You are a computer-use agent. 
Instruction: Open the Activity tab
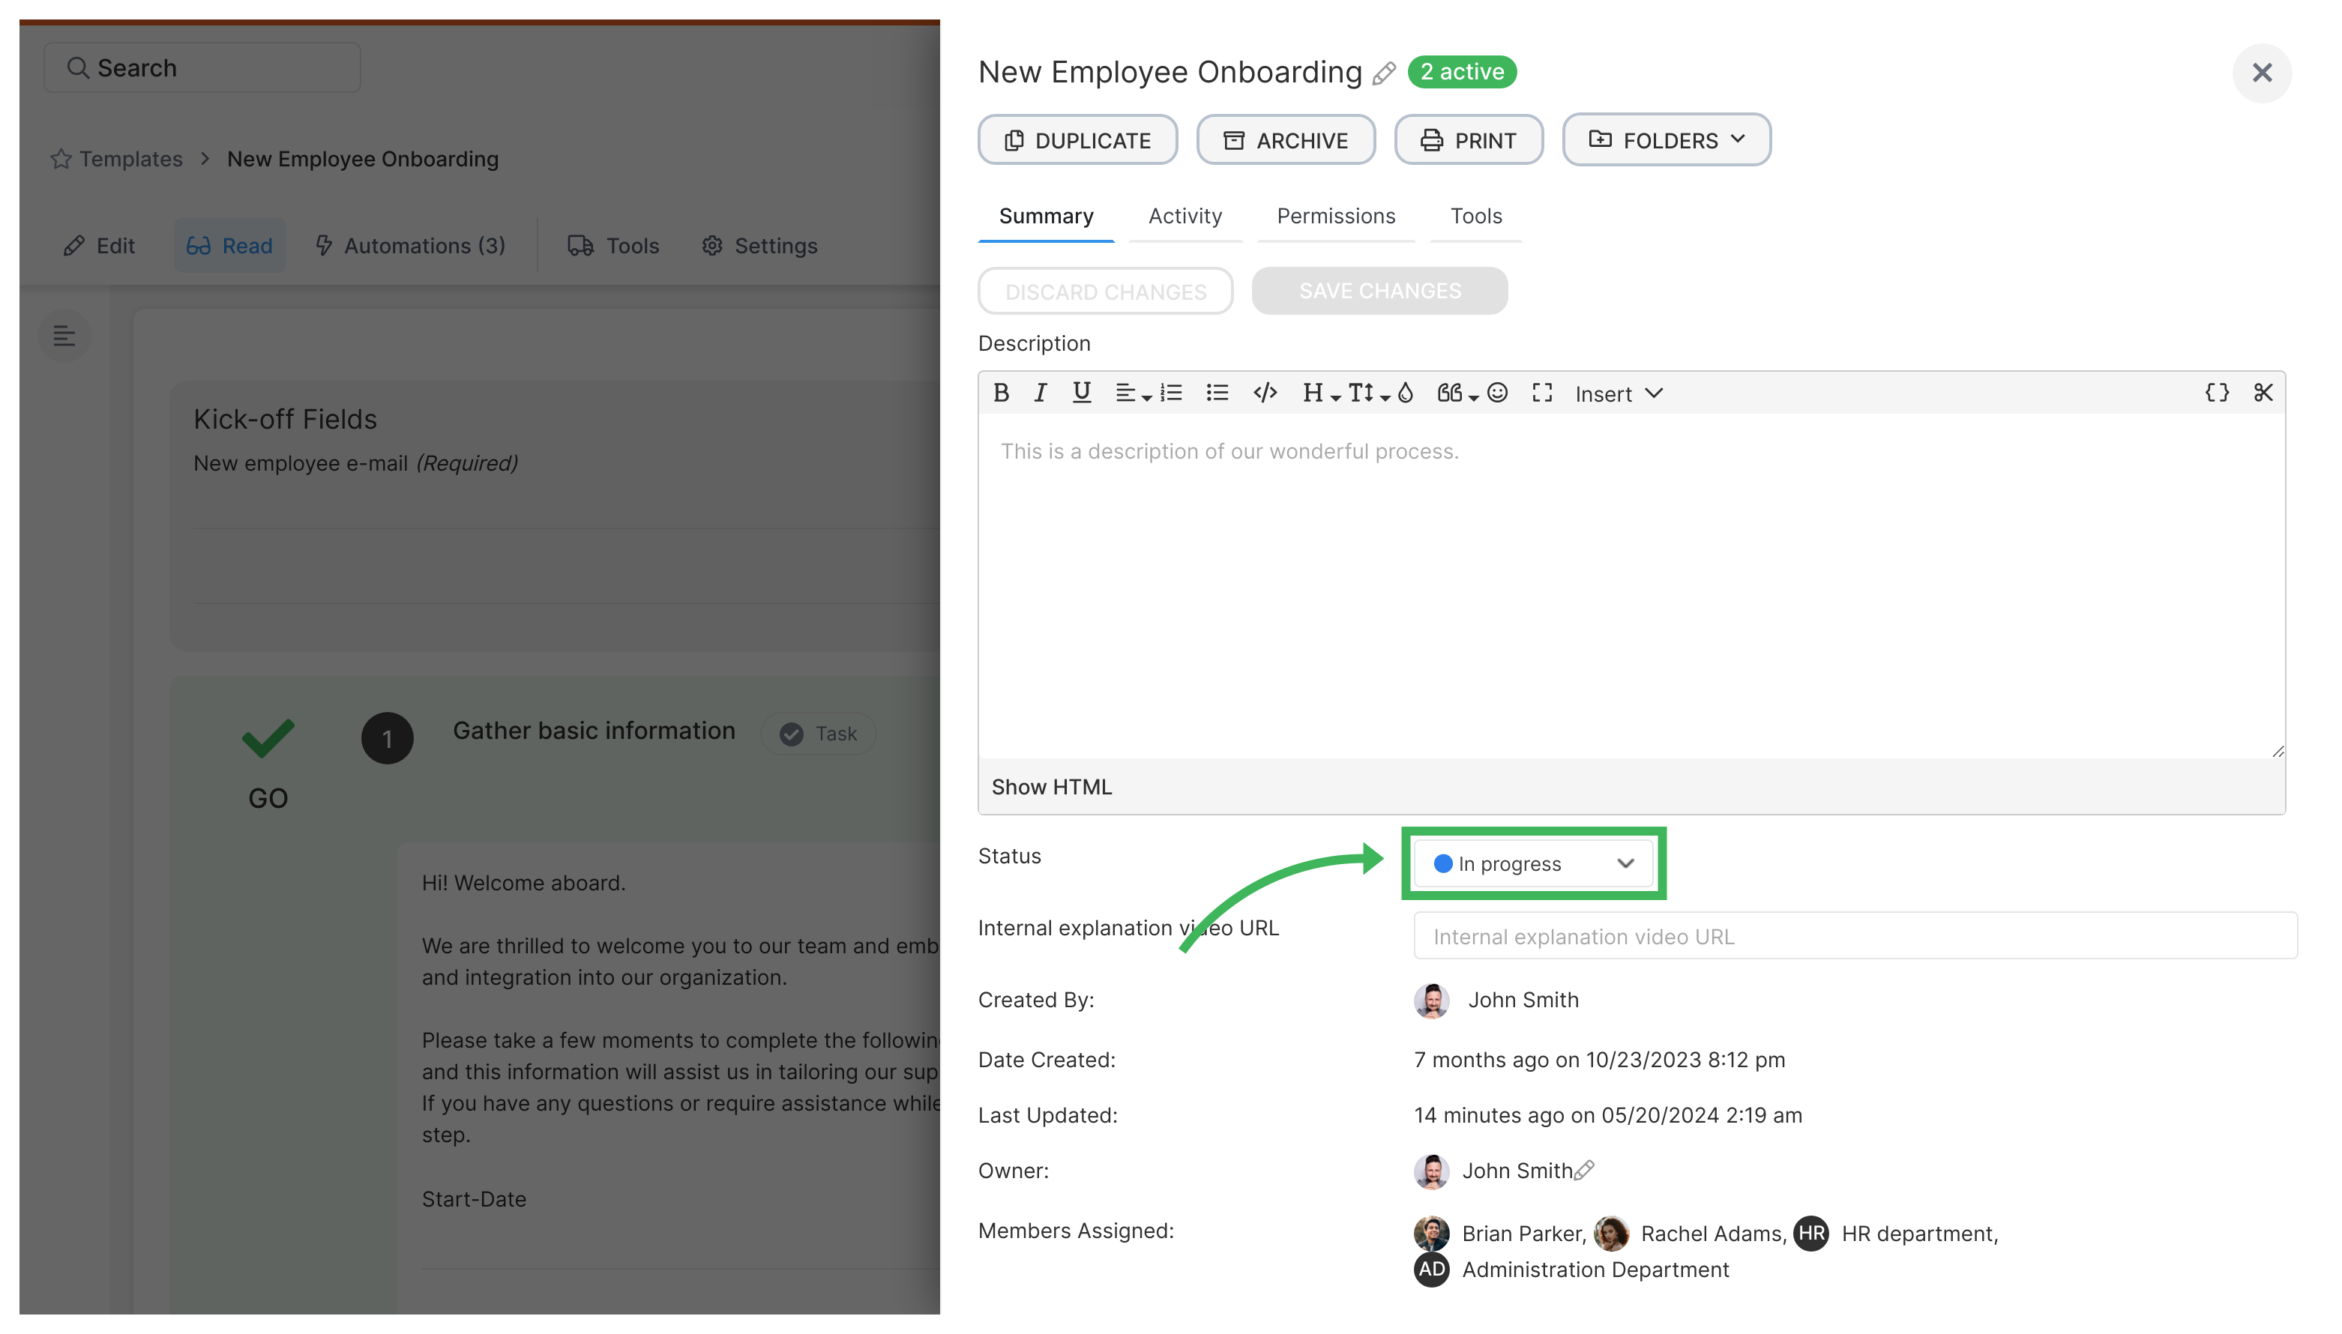(1184, 217)
